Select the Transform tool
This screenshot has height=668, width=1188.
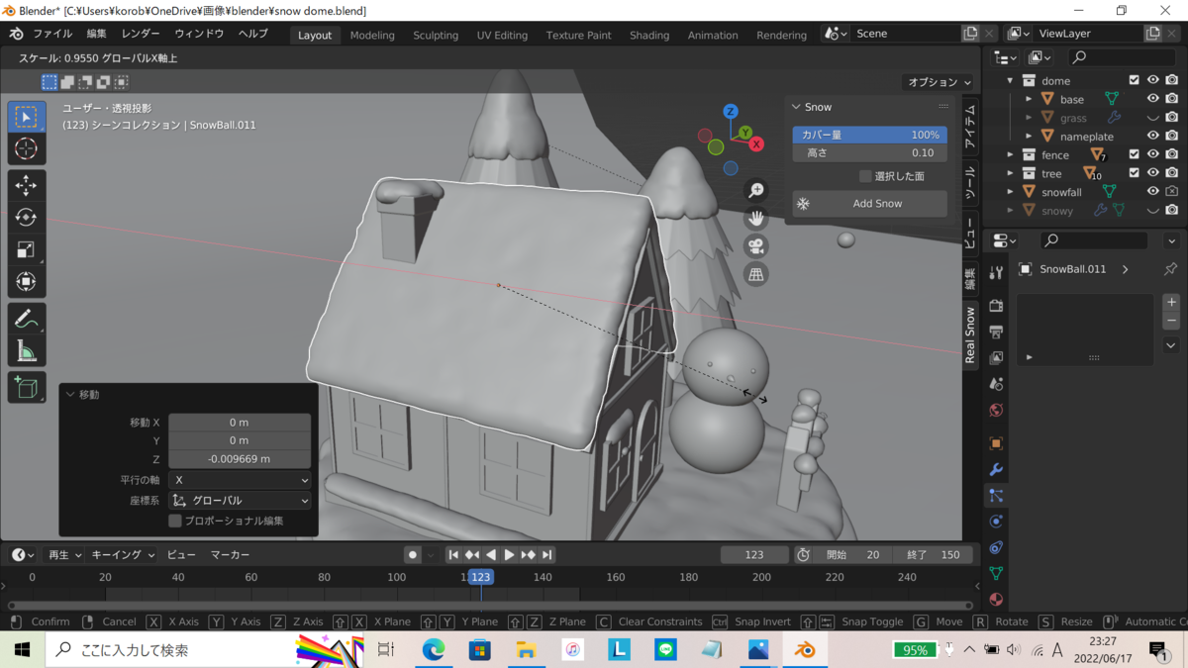27,282
